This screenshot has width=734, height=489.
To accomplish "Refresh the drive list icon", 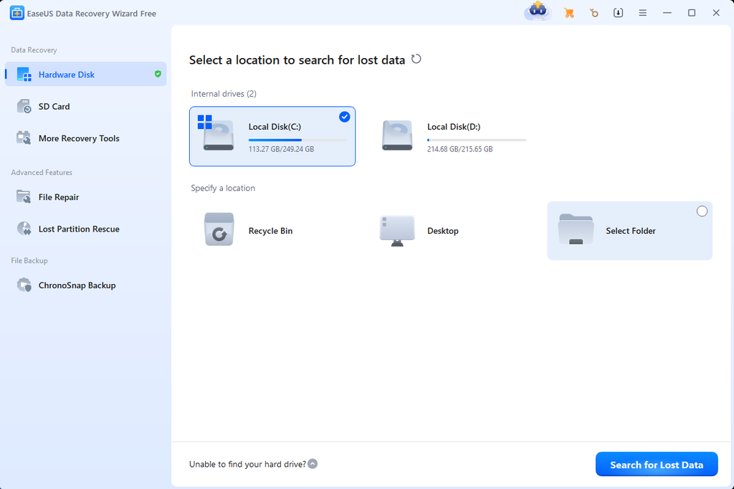I will click(416, 59).
